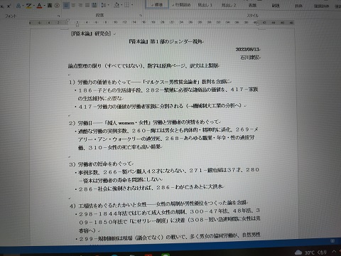The width and height of the screenshot is (341, 256).
Task: Select the 標準 style
Action: (x=157, y=5)
